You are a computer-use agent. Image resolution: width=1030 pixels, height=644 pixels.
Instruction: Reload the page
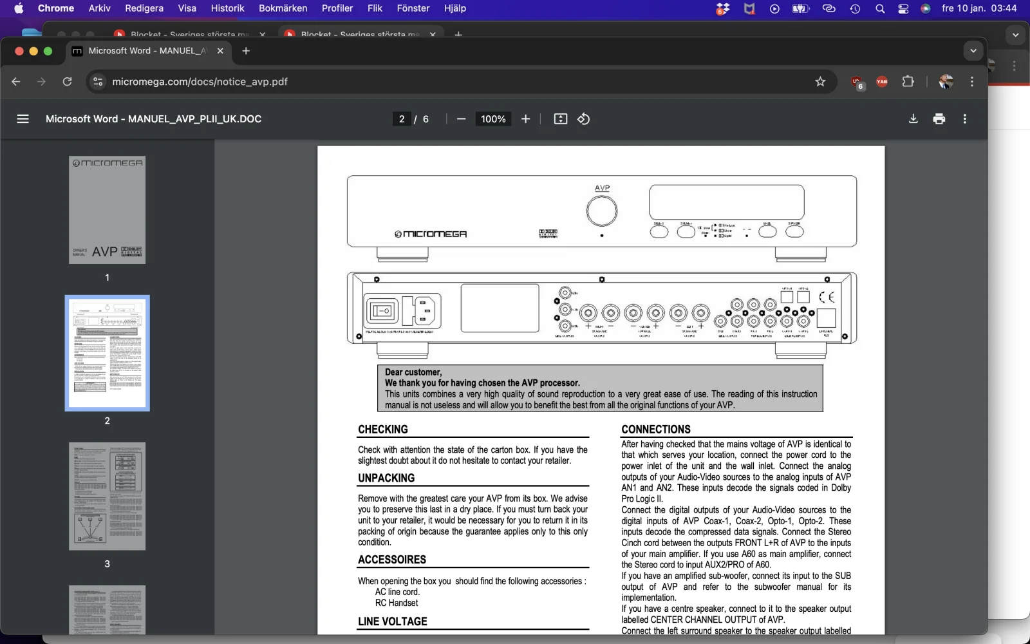point(67,82)
